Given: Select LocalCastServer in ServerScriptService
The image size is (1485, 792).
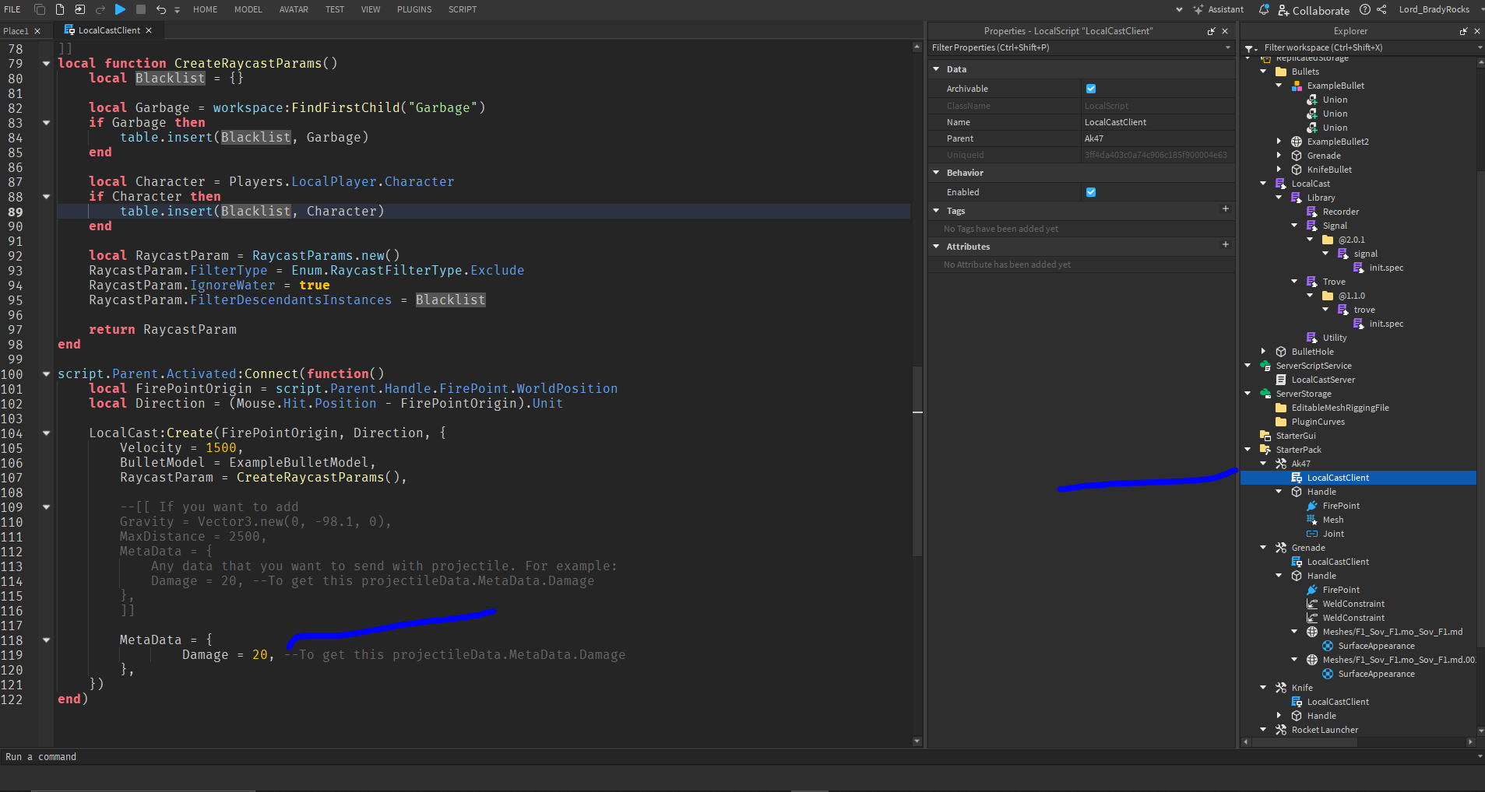Looking at the screenshot, I should tap(1323, 380).
